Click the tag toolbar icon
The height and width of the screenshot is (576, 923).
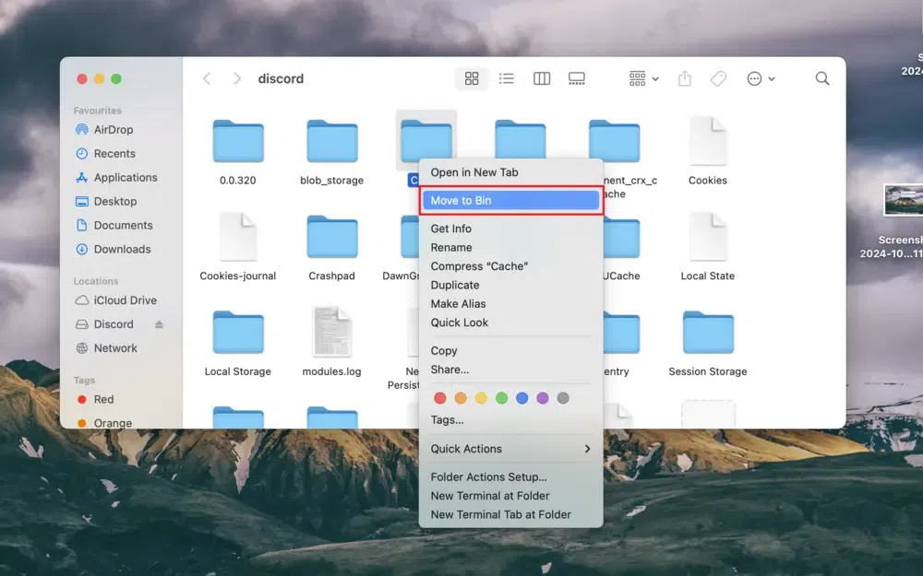tap(718, 78)
